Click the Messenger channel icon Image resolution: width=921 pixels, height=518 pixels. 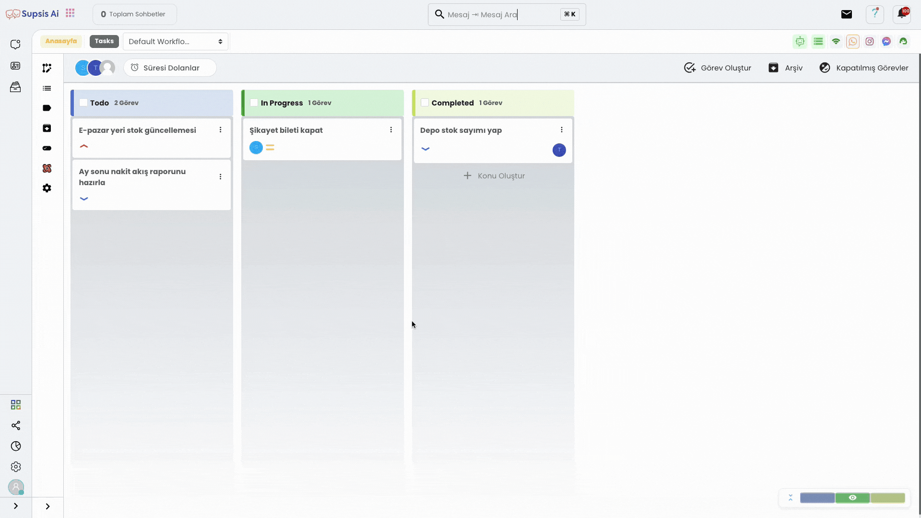pyautogui.click(x=886, y=42)
